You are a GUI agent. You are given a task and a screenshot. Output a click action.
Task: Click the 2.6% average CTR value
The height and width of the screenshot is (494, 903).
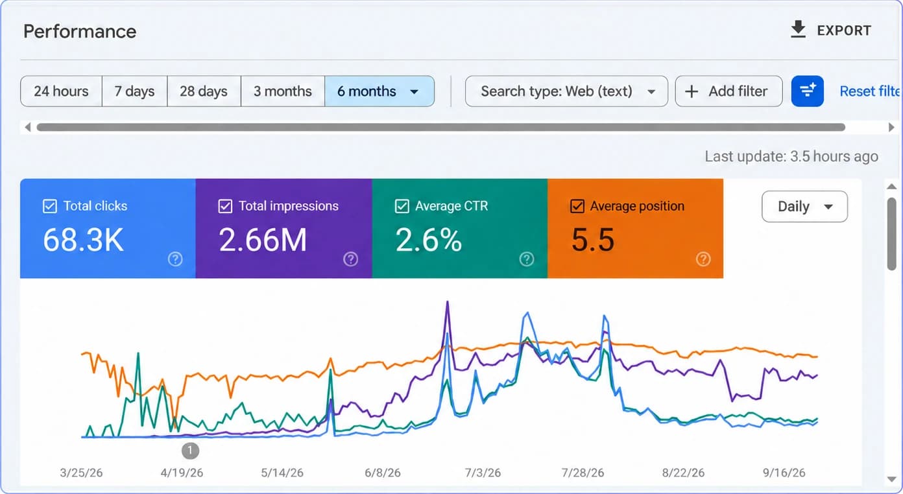tap(429, 240)
